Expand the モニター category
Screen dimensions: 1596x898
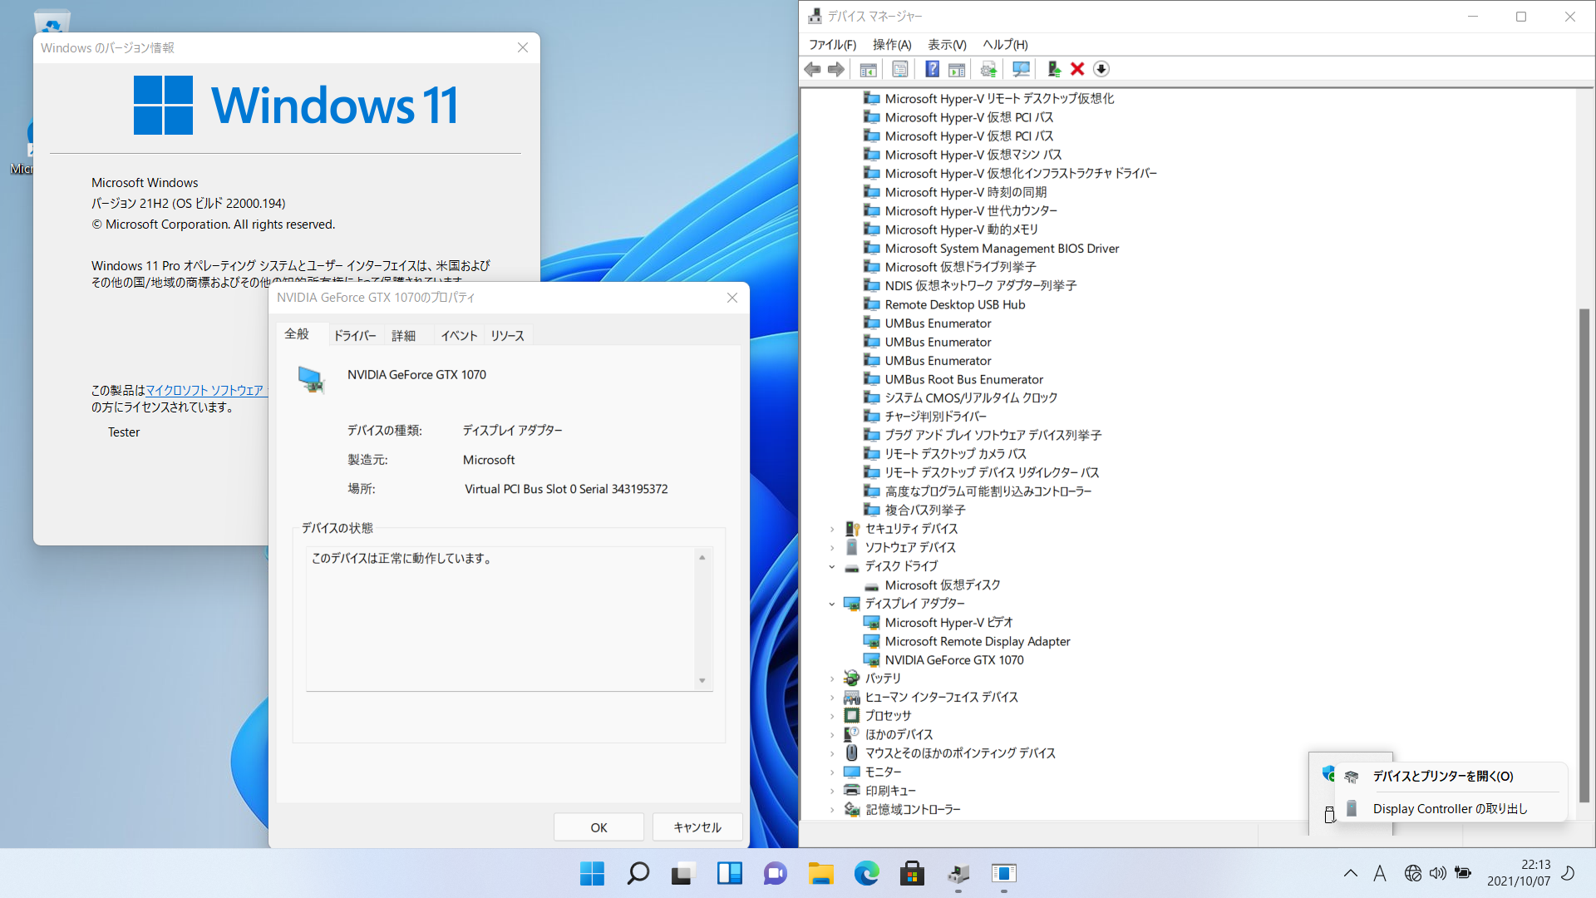click(x=833, y=772)
